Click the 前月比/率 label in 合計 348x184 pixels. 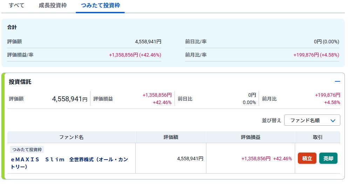click(196, 55)
